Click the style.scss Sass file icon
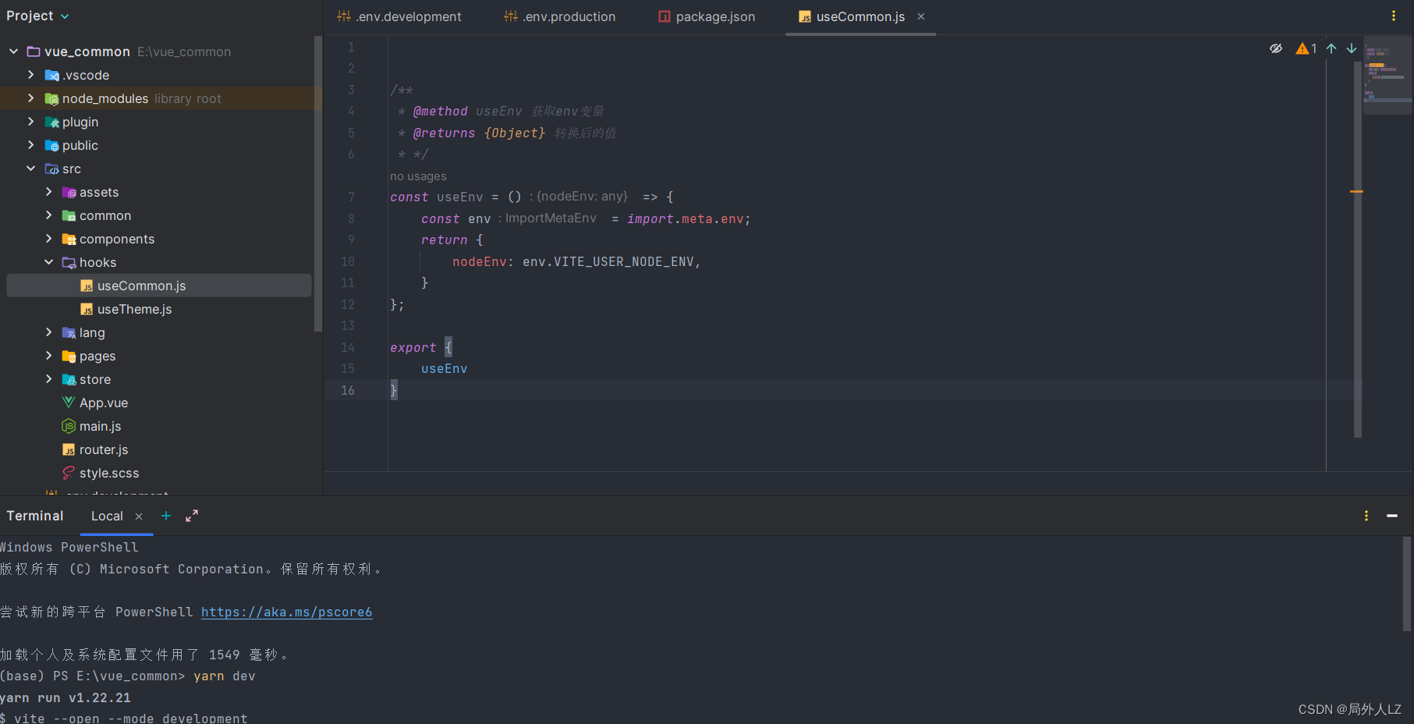Image resolution: width=1414 pixels, height=724 pixels. (69, 473)
